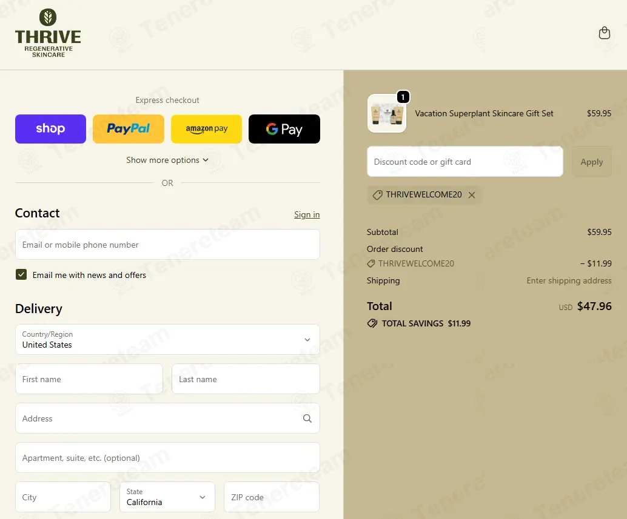Click the order discount amount − $11.99
This screenshot has width=627, height=519.
596,263
